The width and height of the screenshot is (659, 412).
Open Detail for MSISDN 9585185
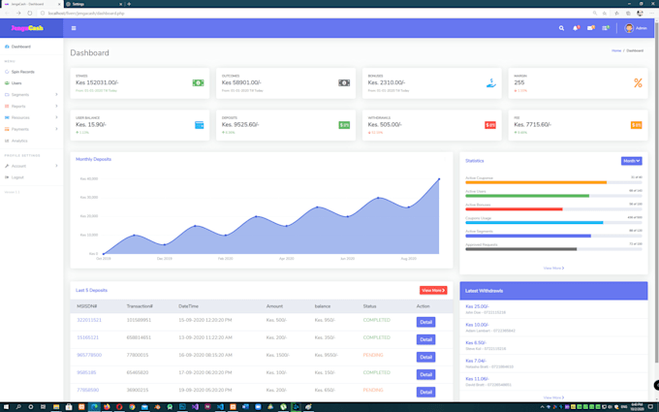click(425, 374)
